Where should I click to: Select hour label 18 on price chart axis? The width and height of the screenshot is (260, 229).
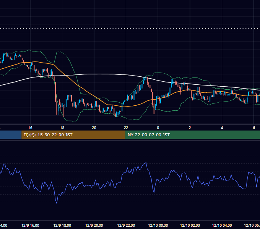tap(62, 128)
